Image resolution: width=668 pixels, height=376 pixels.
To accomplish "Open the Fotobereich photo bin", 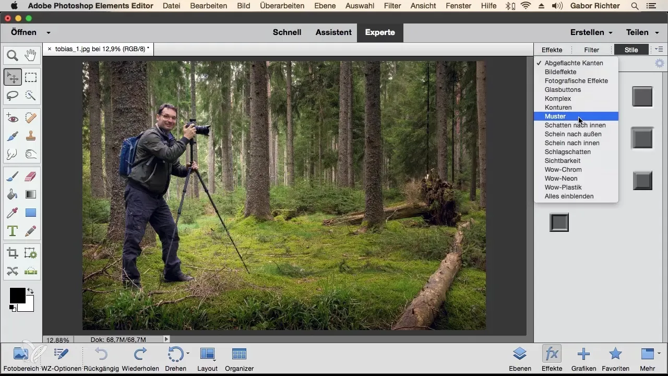I will point(20,359).
